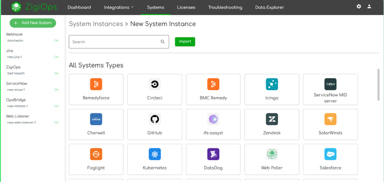Viewport: 384px width, 182px height.
Task: Click Ok status beside new-web-listener-1
Action: [56, 123]
